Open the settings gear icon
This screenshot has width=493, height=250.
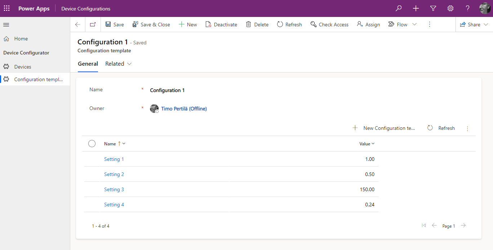450,8
